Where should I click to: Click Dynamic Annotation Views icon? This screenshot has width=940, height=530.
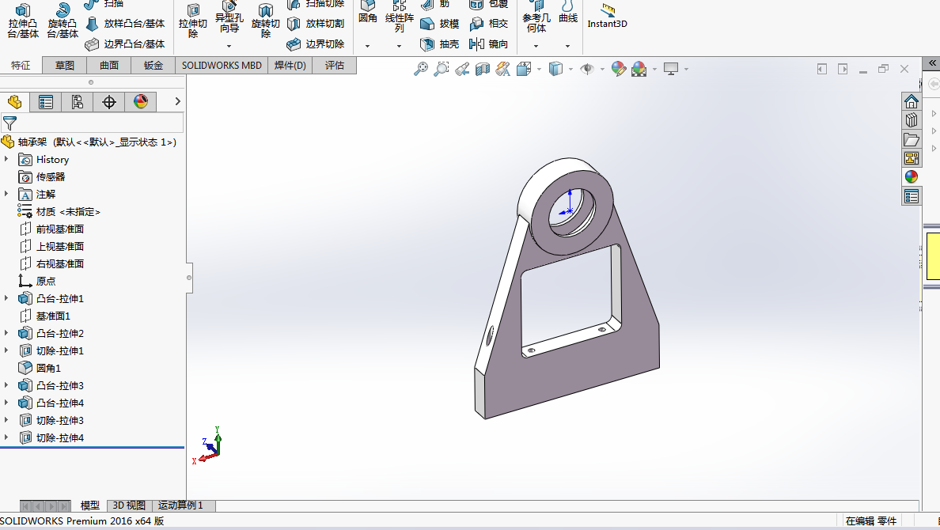click(x=503, y=69)
